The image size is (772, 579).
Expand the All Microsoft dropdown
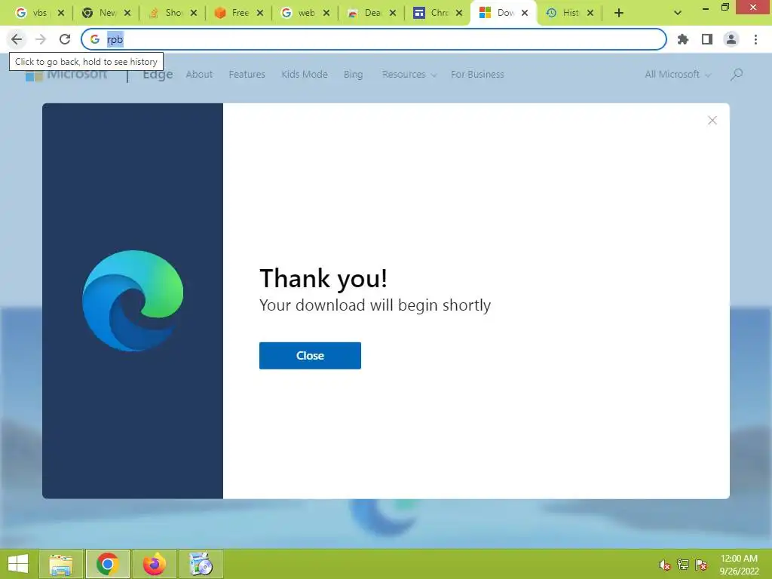click(678, 75)
